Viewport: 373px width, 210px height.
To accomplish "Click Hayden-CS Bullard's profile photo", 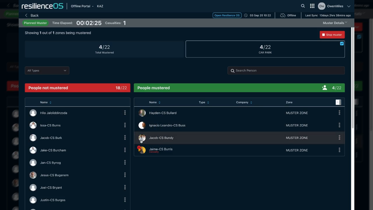I will coord(142,113).
